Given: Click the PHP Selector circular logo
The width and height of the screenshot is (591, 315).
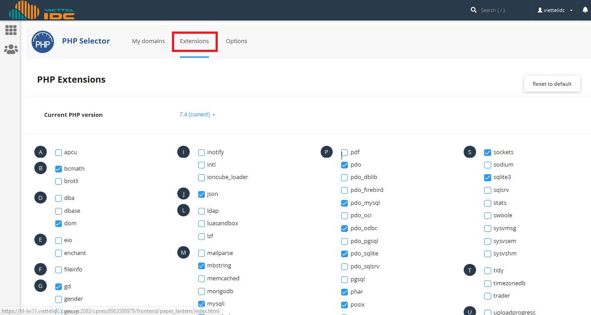Looking at the screenshot, I should point(42,41).
